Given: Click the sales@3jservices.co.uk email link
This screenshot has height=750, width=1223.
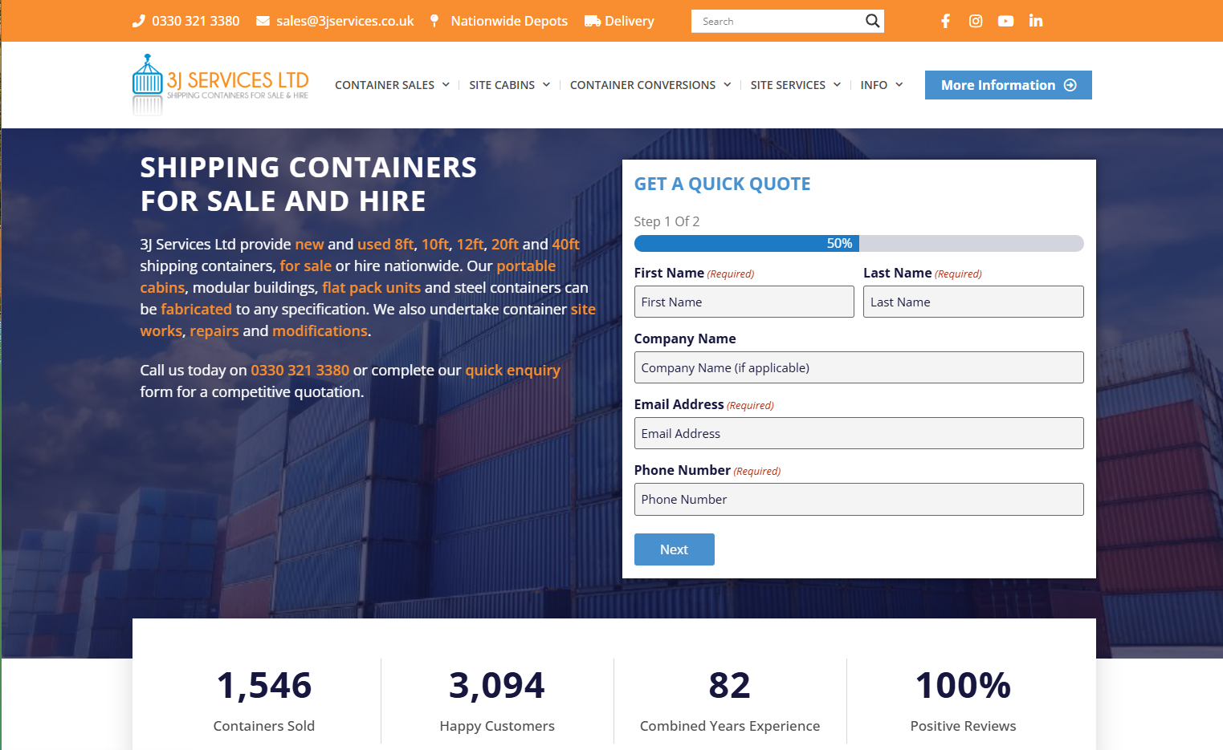Looking at the screenshot, I should (344, 21).
